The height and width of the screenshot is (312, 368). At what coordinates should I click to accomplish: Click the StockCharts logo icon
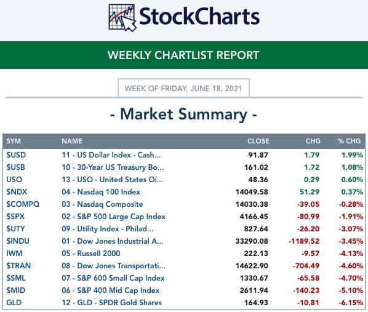click(122, 18)
